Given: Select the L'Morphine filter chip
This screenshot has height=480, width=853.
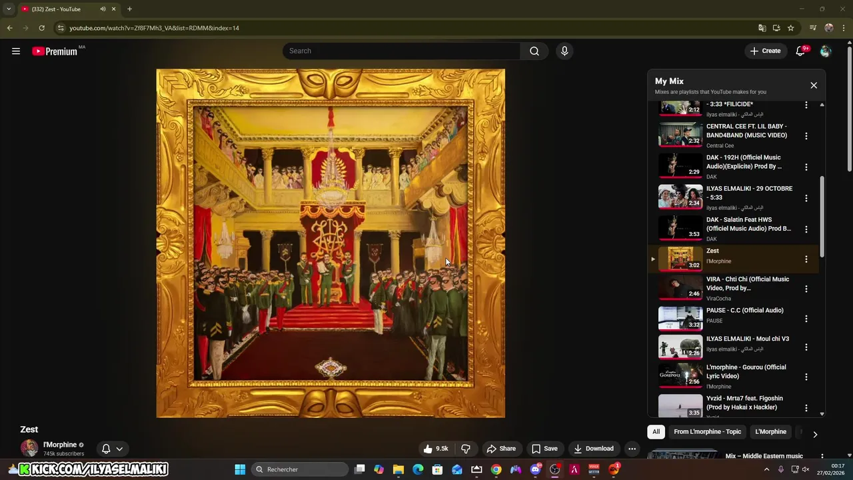Looking at the screenshot, I should click(770, 432).
